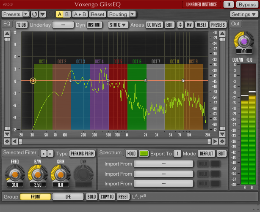Select the EQ tab
Viewport: 260px width, 212px height.
click(7, 24)
